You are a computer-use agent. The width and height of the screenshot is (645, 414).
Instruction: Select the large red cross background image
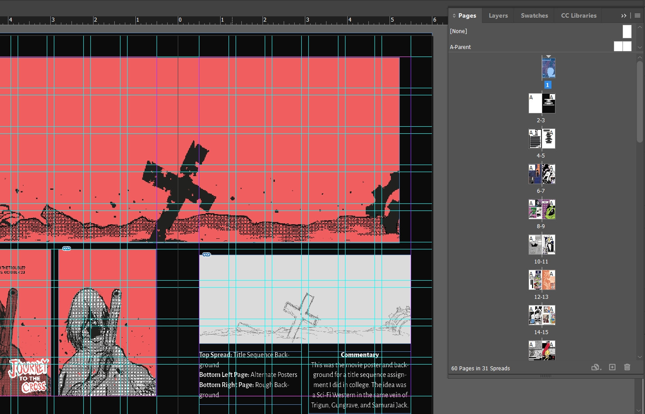[x=199, y=150]
